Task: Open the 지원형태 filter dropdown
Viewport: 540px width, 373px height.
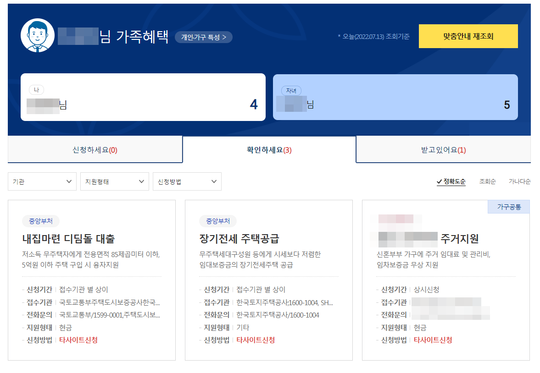Action: (x=114, y=181)
